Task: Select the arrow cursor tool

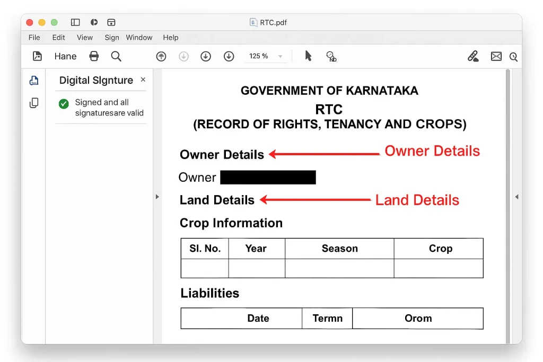Action: click(308, 56)
